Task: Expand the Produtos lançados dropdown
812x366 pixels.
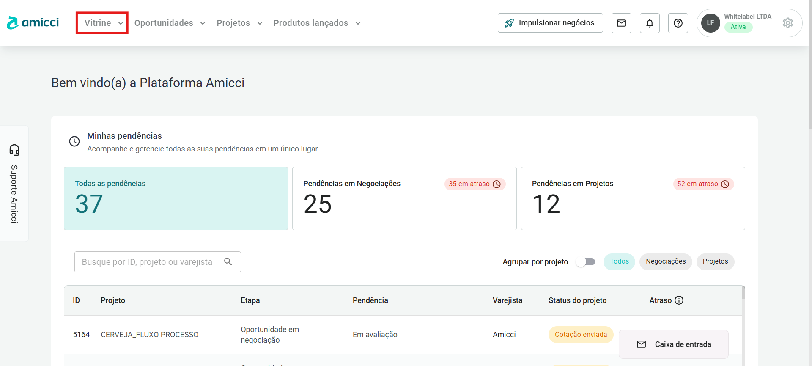Action: 317,23
